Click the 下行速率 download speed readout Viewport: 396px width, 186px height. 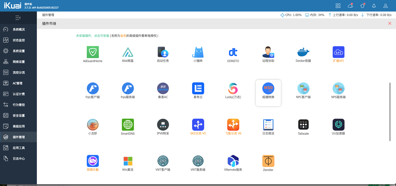(x=376, y=15)
